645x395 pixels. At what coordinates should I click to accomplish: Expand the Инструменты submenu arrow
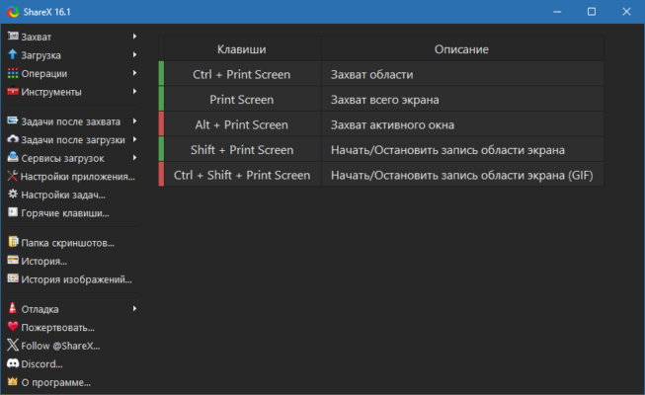tap(134, 91)
